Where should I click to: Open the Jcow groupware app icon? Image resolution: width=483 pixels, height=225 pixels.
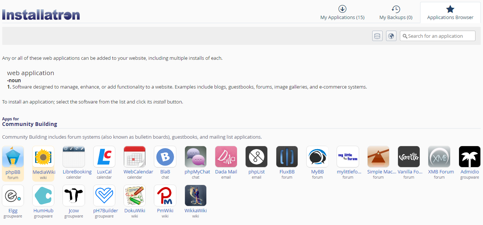pos(74,195)
